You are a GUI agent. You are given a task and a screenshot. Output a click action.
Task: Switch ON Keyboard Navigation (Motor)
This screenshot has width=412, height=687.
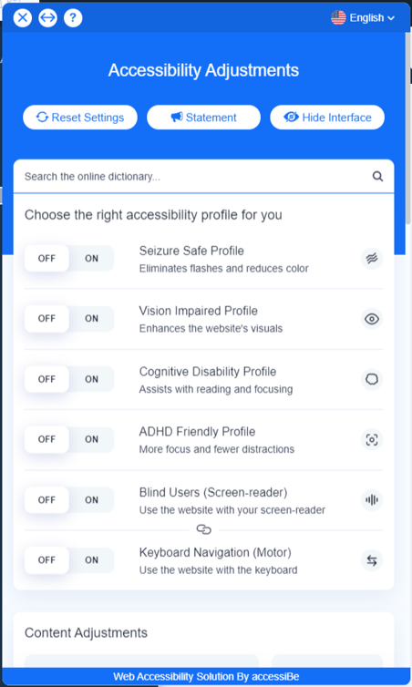click(x=91, y=560)
